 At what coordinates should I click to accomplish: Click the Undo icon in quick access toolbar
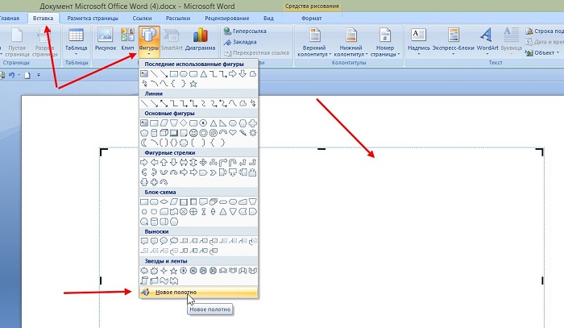12,75
